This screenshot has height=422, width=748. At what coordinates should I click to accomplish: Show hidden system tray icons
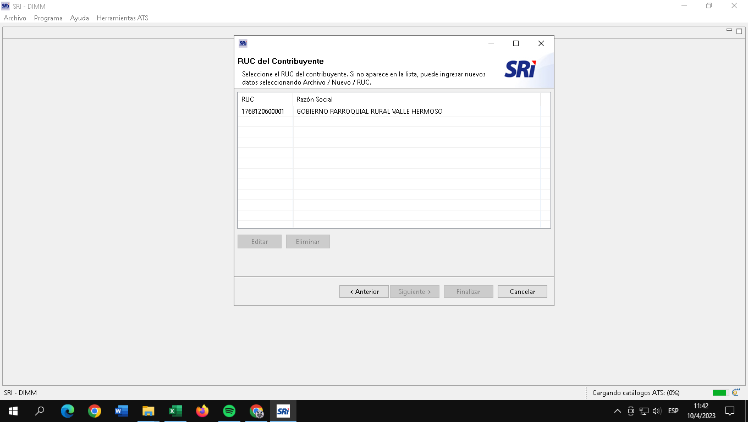[617, 411]
